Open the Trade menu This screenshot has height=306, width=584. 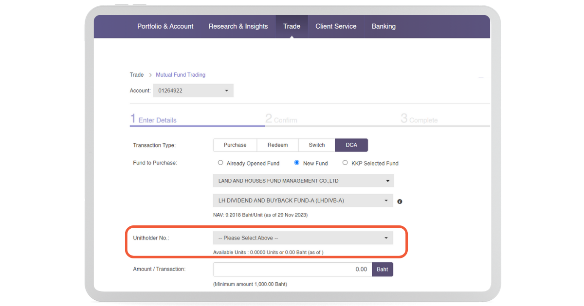[x=292, y=26]
